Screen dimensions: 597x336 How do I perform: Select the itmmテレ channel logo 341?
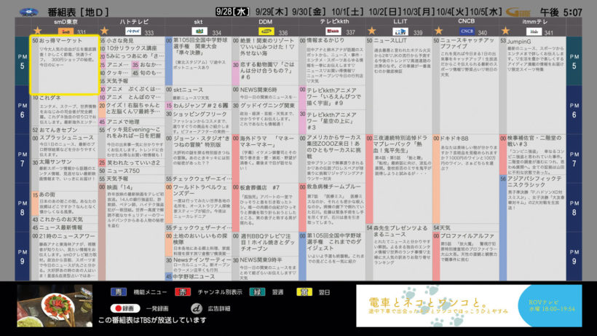click(x=534, y=31)
